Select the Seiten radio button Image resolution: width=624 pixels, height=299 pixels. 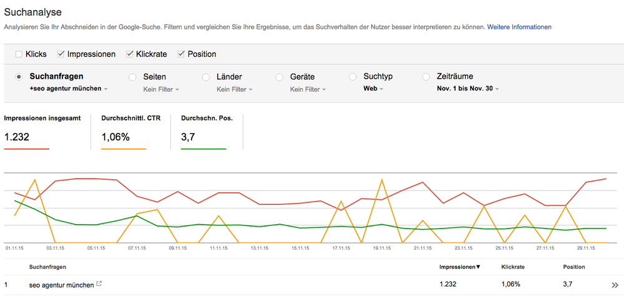coord(132,77)
